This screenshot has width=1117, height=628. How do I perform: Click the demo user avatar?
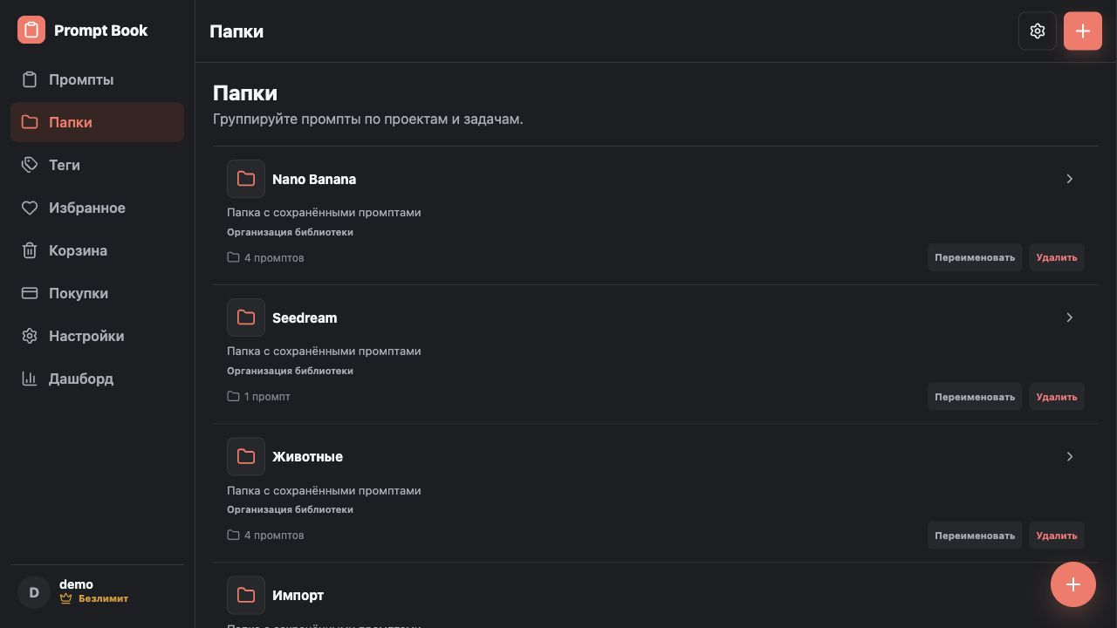(34, 592)
